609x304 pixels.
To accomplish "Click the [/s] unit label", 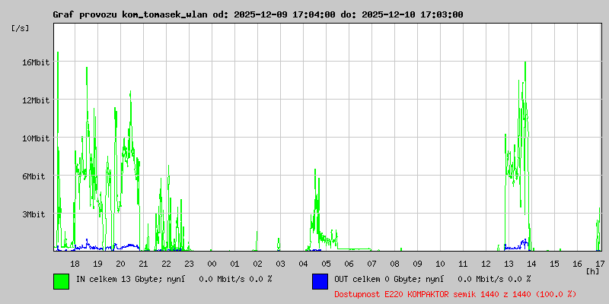I will tap(21, 28).
